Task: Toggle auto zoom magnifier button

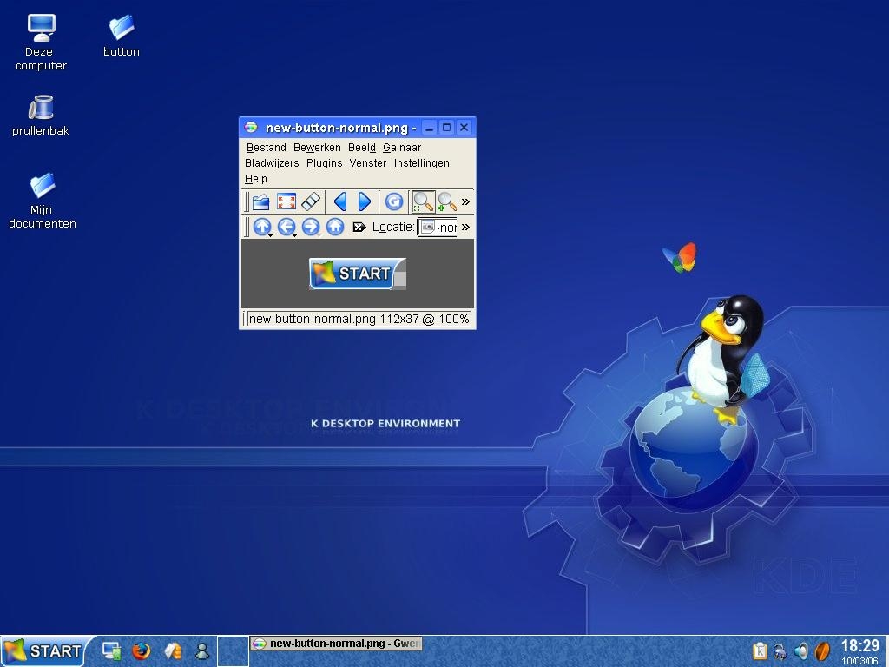Action: pyautogui.click(x=423, y=201)
